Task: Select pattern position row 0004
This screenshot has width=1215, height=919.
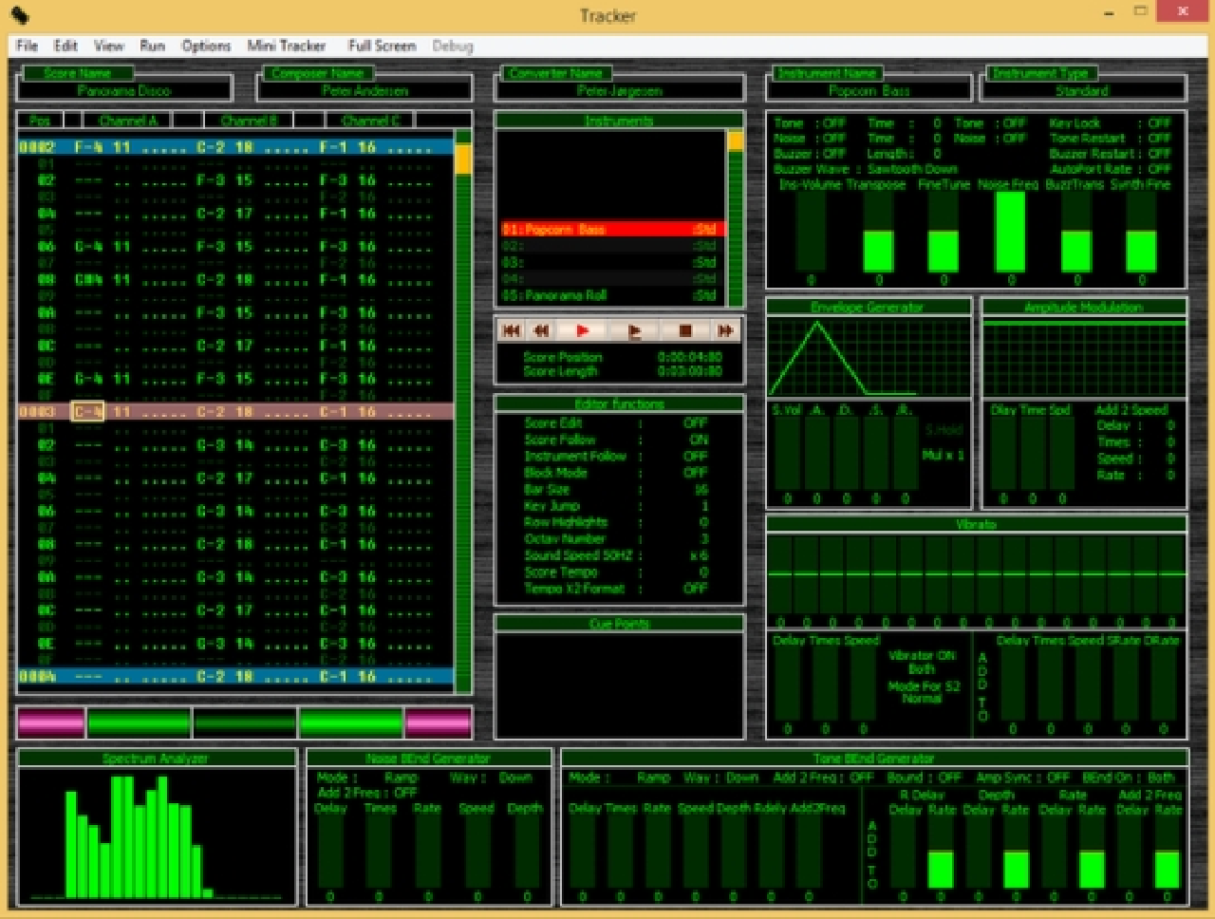Action: coord(236,676)
